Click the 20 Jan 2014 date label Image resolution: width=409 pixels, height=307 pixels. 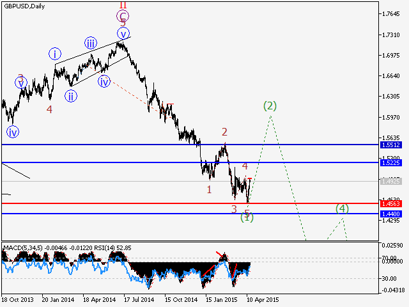pos(58,300)
